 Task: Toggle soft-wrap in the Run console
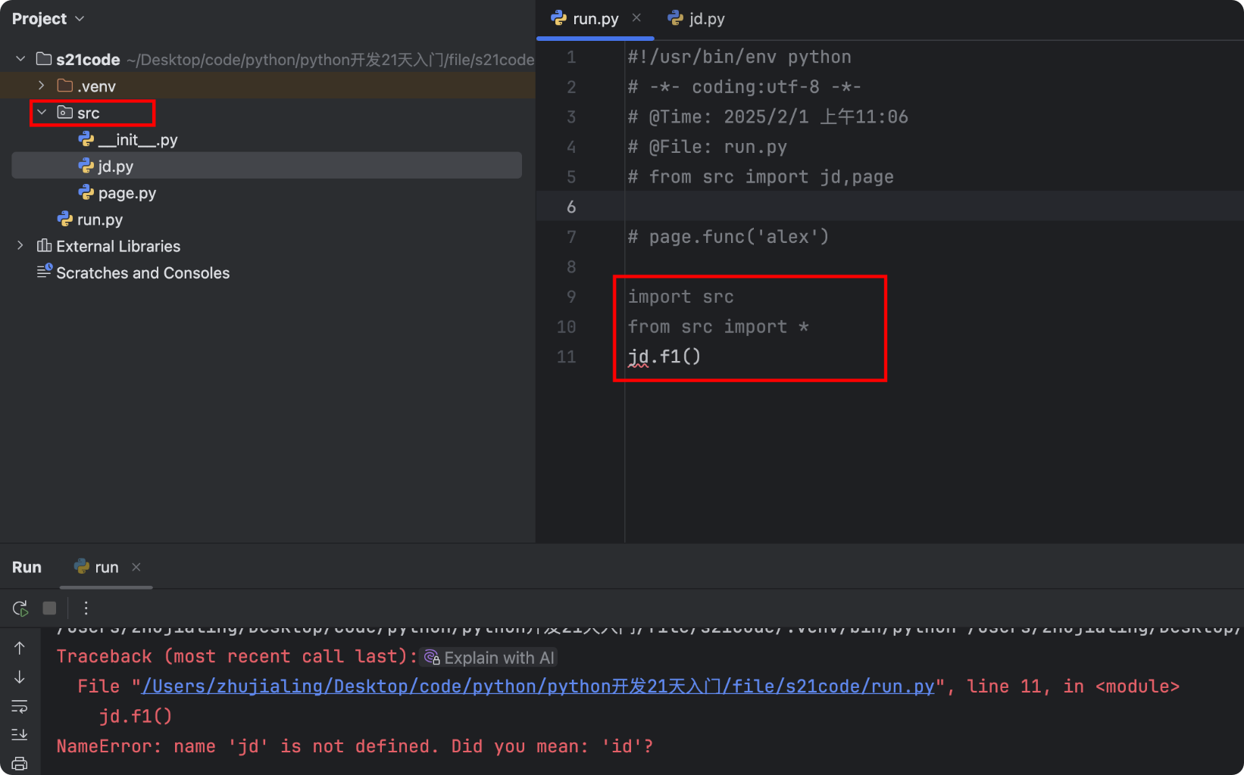[x=20, y=706]
